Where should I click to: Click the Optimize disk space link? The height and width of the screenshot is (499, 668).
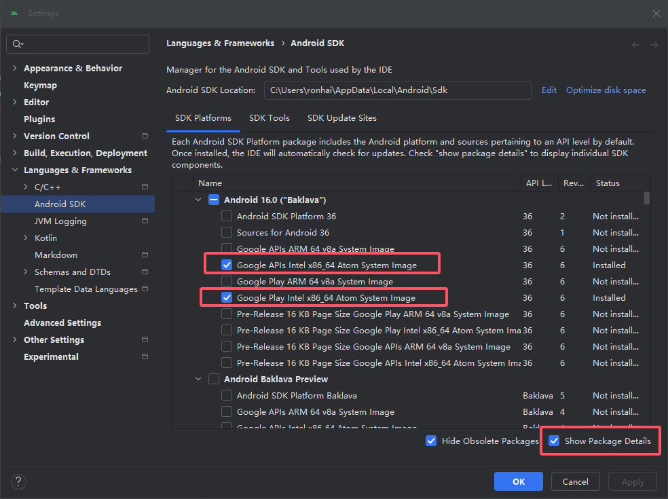pos(606,90)
